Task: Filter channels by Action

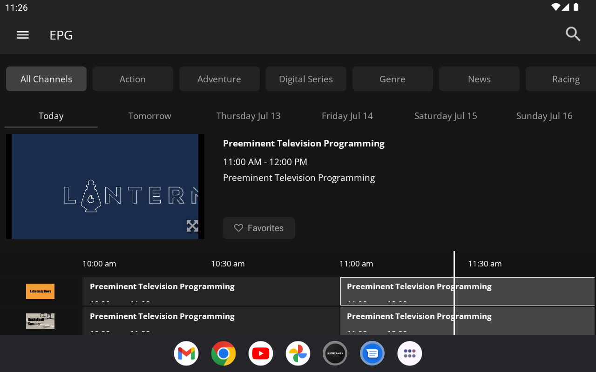Action: click(x=133, y=79)
